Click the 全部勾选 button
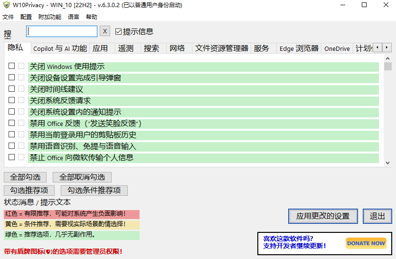This screenshot has height=259, width=396. tap(25, 177)
